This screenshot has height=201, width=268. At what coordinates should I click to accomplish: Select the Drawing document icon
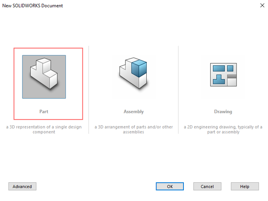point(223,75)
